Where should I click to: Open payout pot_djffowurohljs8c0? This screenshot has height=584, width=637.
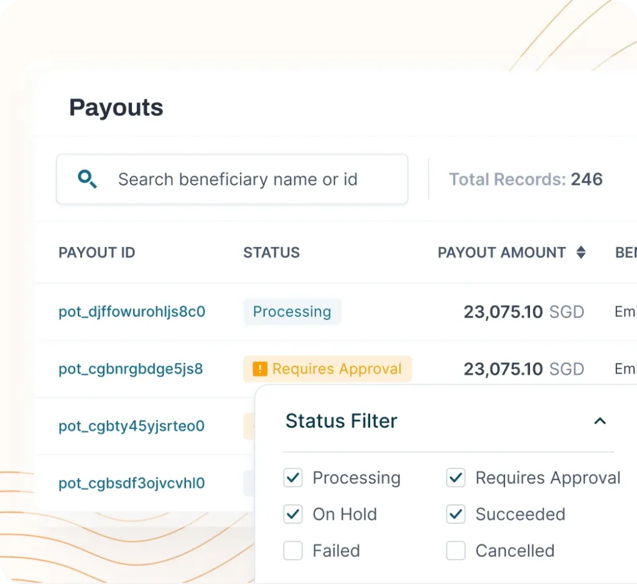coord(132,311)
